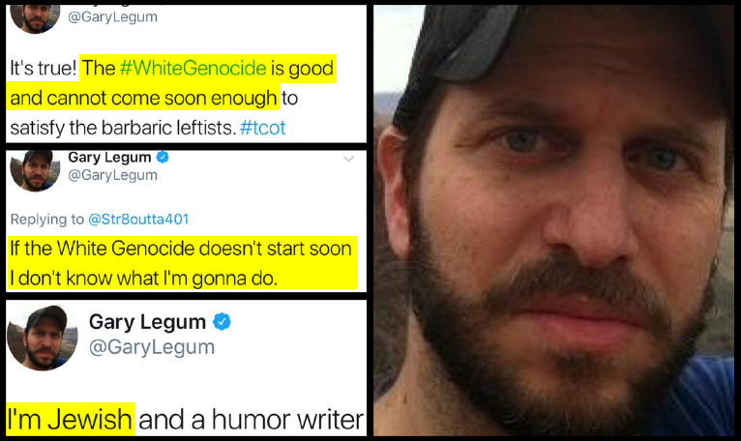Image resolution: width=741 pixels, height=441 pixels.
Task: Open the #tcot hashtag link
Action: [262, 128]
